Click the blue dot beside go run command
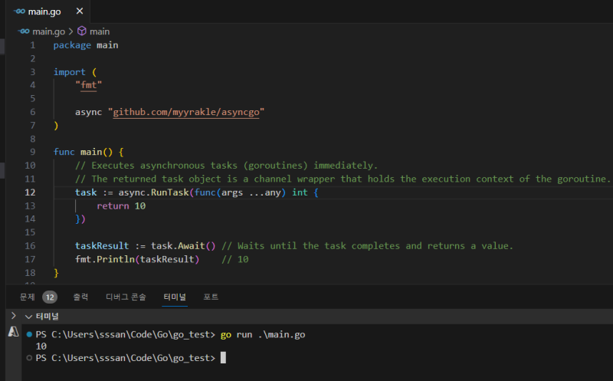This screenshot has height=381, width=613. click(29, 335)
